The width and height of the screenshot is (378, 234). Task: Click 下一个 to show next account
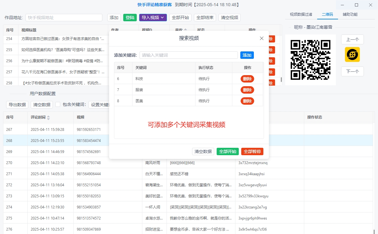click(352, 71)
